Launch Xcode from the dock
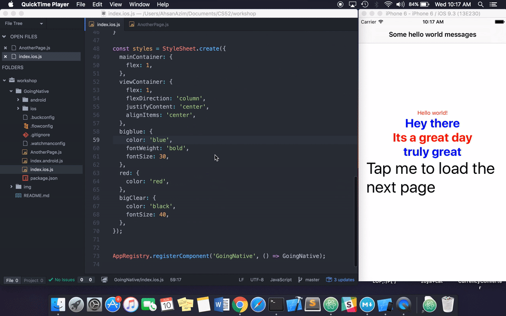The height and width of the screenshot is (316, 506). coord(294,304)
